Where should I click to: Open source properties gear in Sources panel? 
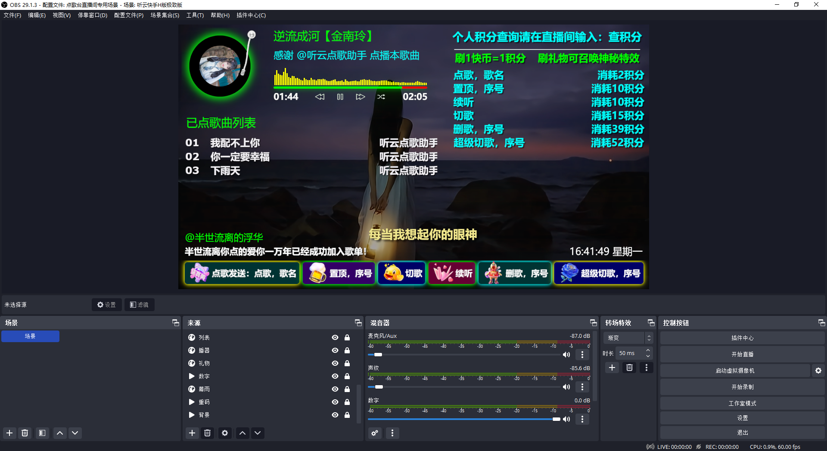[224, 433]
